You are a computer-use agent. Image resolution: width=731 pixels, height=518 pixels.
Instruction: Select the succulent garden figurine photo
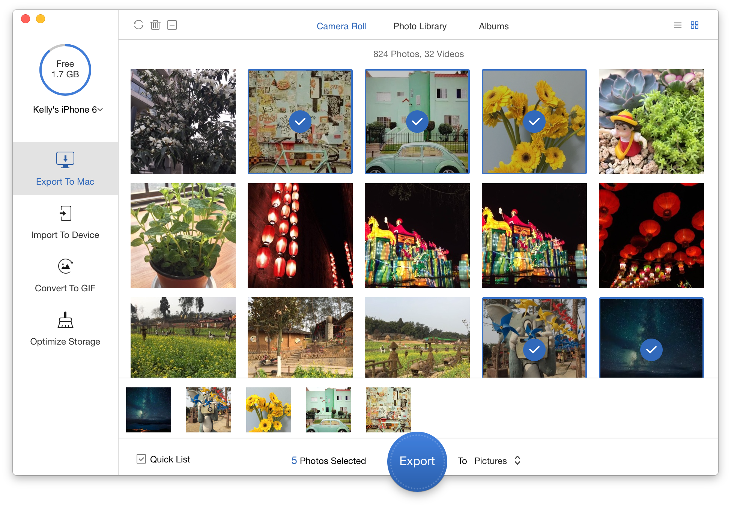pos(651,122)
